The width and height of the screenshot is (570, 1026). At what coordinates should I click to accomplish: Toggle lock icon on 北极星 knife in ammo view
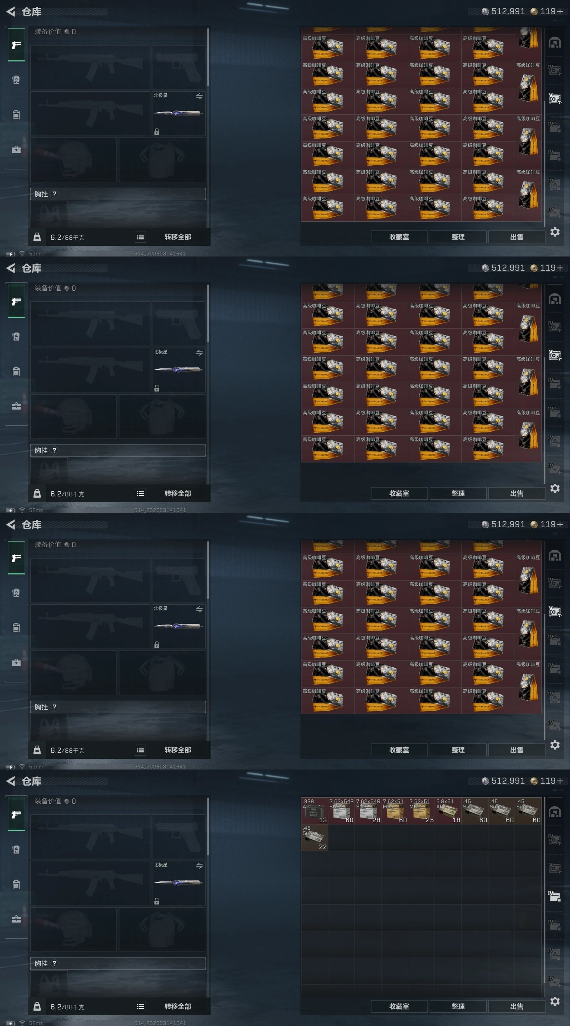pos(157,901)
